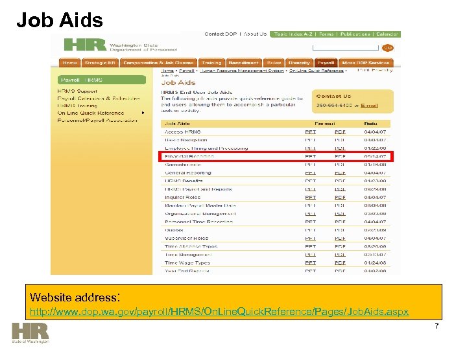Select On Line Quick Reference in the sidebar
The height and width of the screenshot is (350, 467).
pos(91,113)
